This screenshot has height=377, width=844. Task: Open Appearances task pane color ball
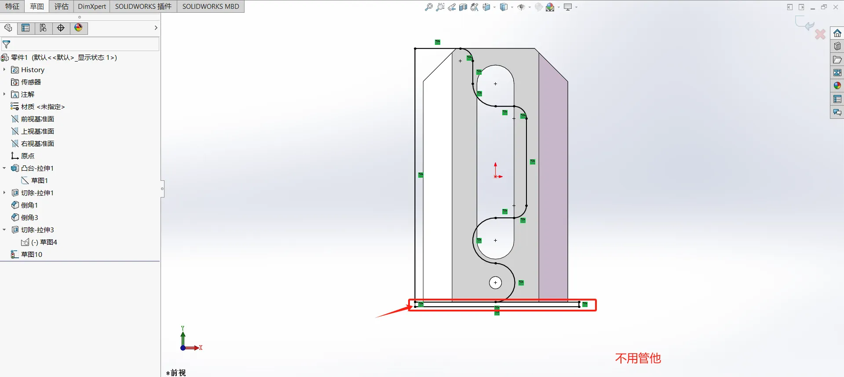click(x=837, y=86)
